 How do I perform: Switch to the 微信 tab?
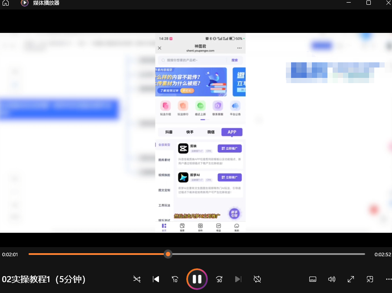(x=211, y=132)
